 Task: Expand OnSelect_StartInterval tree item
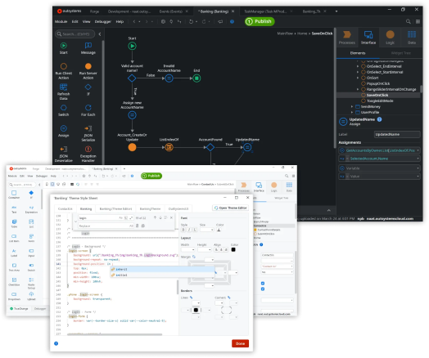358,72
